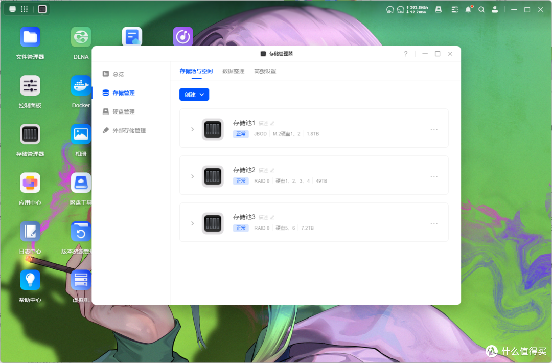Viewport: 552px width, 363px height.
Task: Click the 1.8TB capacity text
Action: click(313, 134)
